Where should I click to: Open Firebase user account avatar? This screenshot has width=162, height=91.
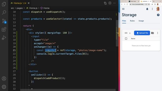[158, 9]
